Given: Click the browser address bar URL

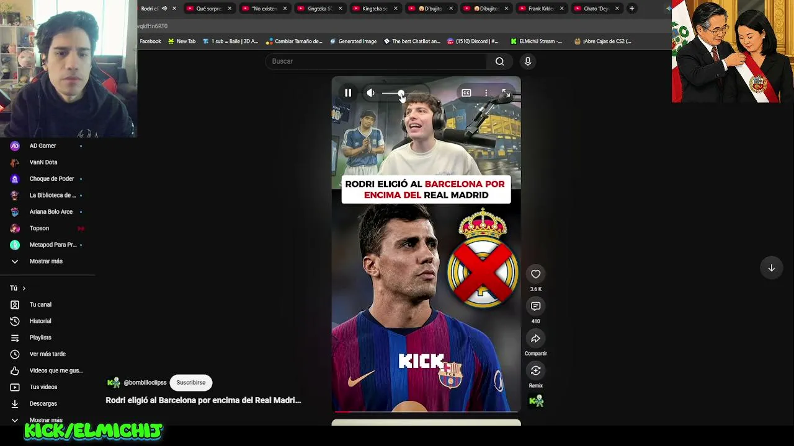Looking at the screenshot, I should tap(152, 26).
